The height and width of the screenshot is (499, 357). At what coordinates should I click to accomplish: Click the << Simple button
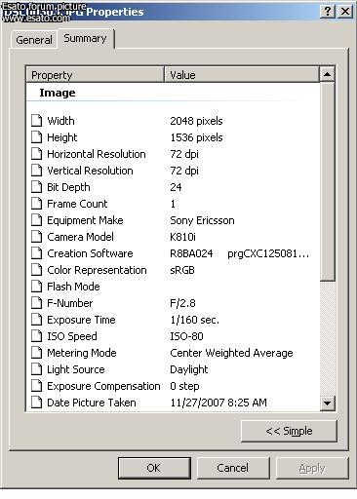289,431
